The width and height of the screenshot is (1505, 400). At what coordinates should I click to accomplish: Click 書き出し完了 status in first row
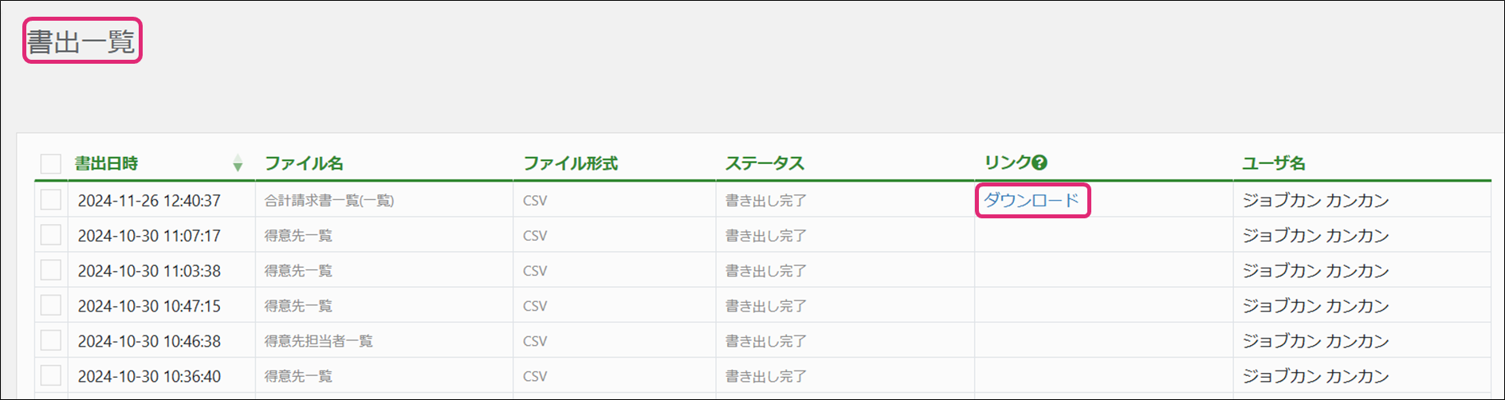766,201
